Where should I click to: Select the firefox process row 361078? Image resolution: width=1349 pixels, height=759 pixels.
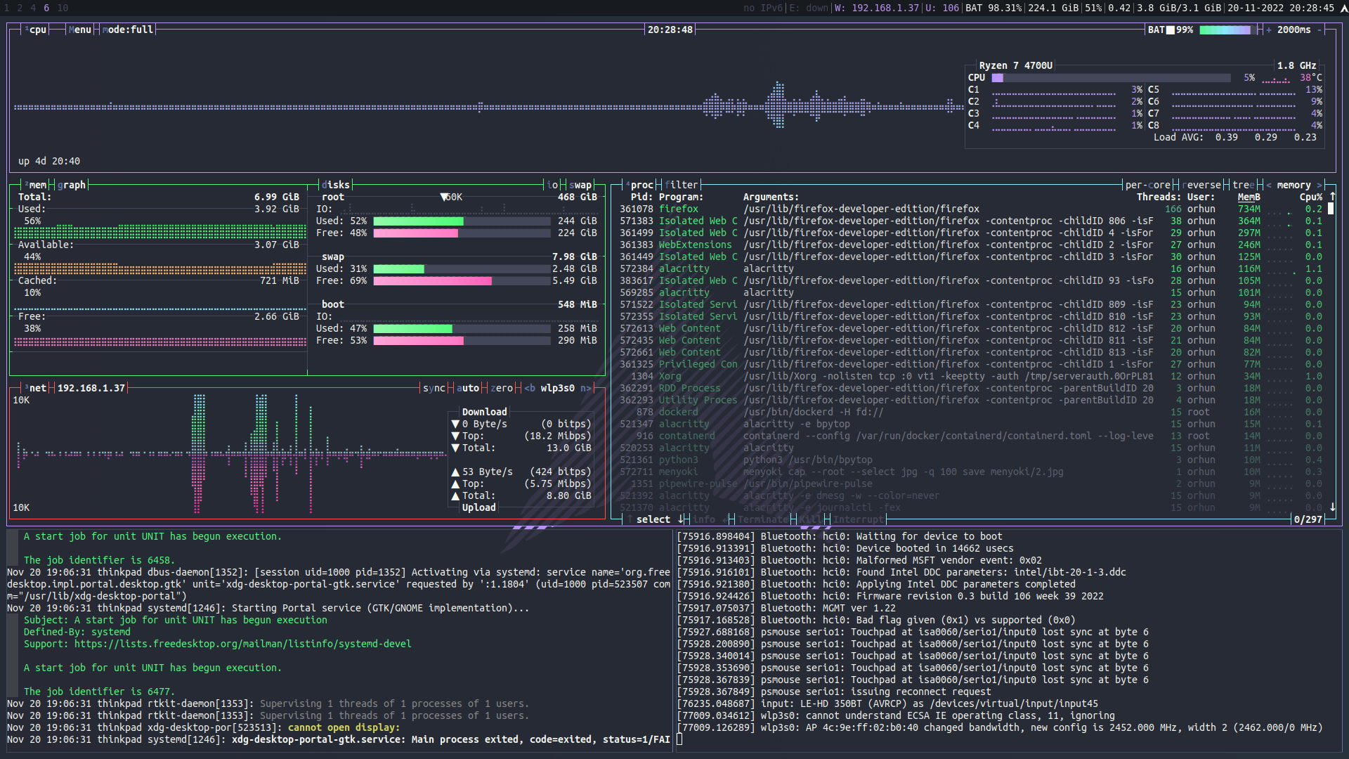coord(971,209)
